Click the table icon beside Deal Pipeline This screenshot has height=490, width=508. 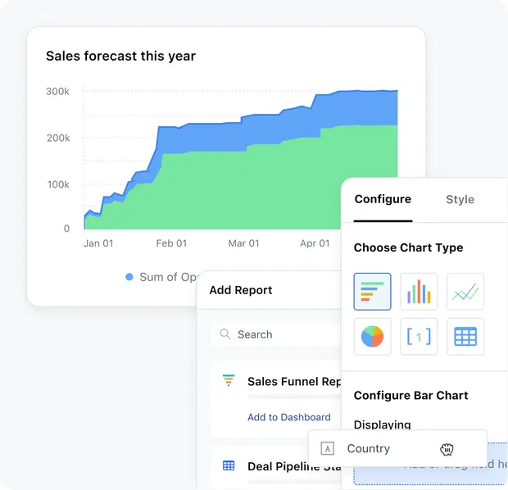click(229, 465)
